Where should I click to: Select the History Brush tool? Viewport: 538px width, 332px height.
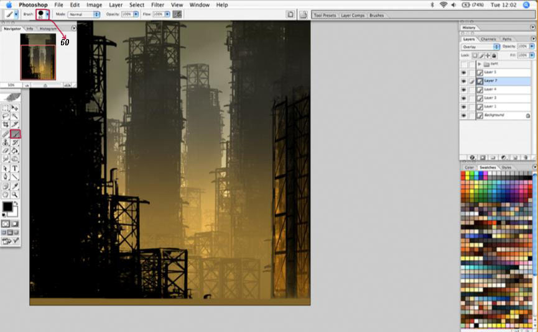[15, 142]
